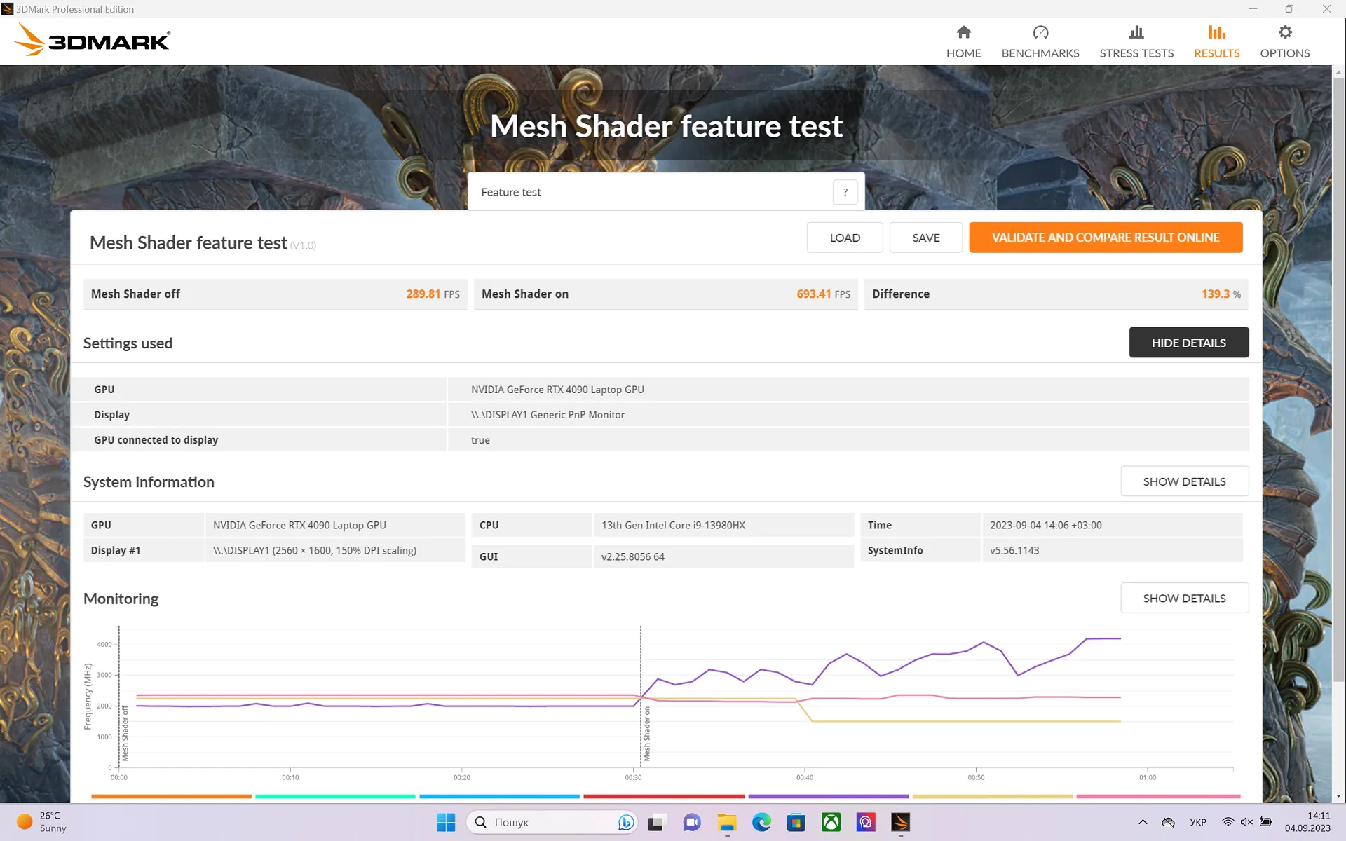Screen dimensions: 1346x841
Task: Click the taskbar search box Пошук
Action: pos(551,822)
